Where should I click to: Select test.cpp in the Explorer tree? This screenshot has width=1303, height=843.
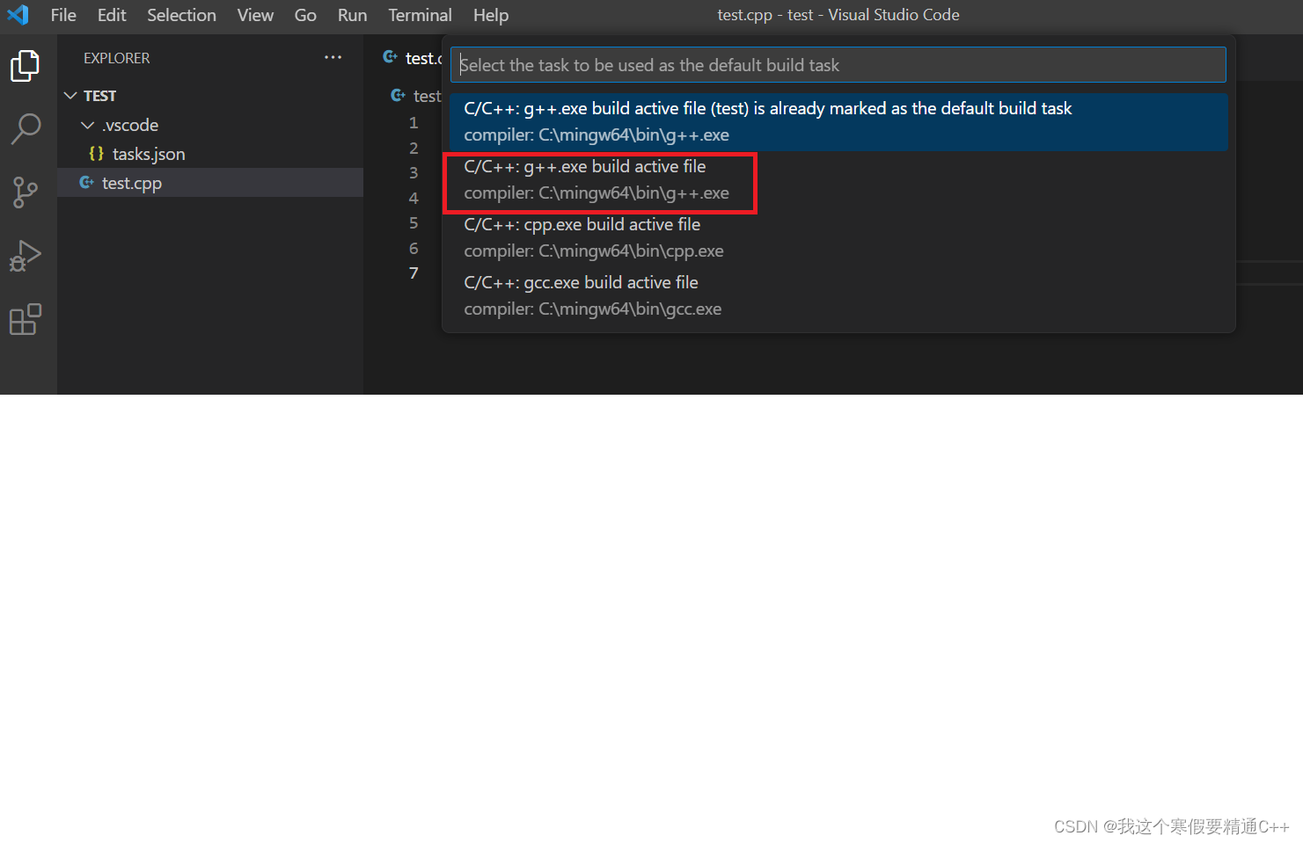[210, 183]
